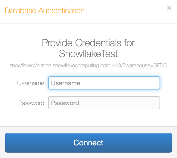The image size is (177, 158).
Task: Click the Connect label on button
Action: [88, 143]
